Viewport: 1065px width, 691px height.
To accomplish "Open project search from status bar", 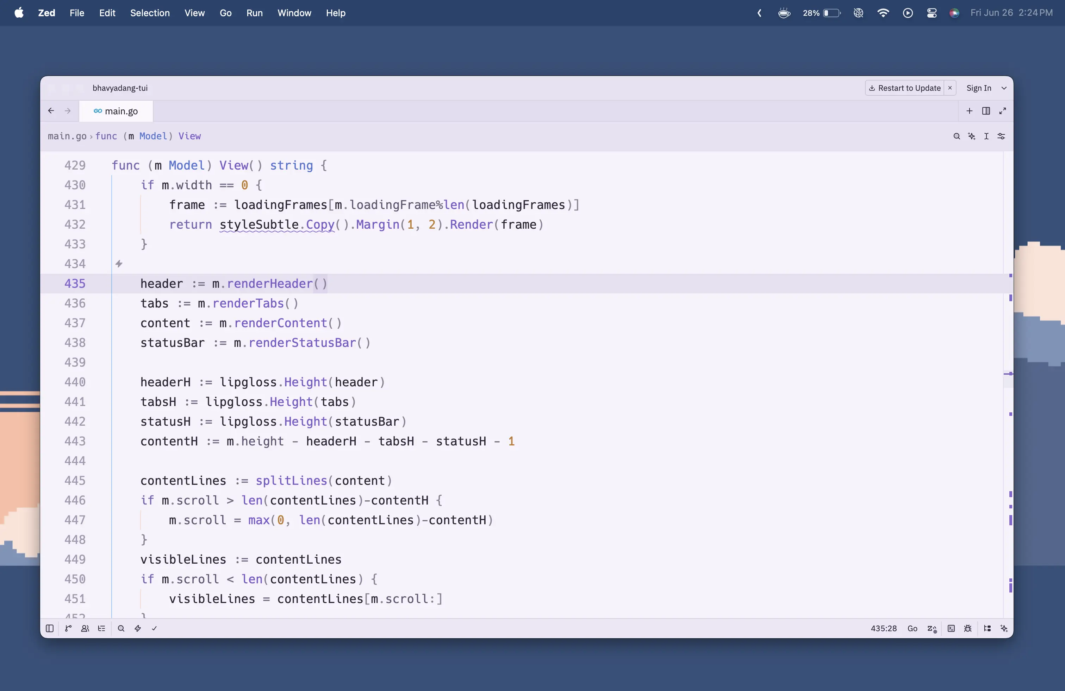I will (x=121, y=628).
